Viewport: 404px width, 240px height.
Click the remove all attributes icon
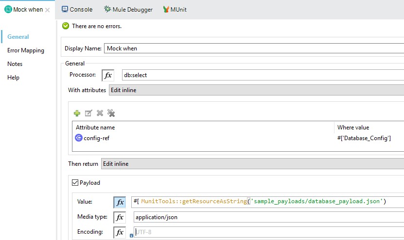tap(111, 113)
